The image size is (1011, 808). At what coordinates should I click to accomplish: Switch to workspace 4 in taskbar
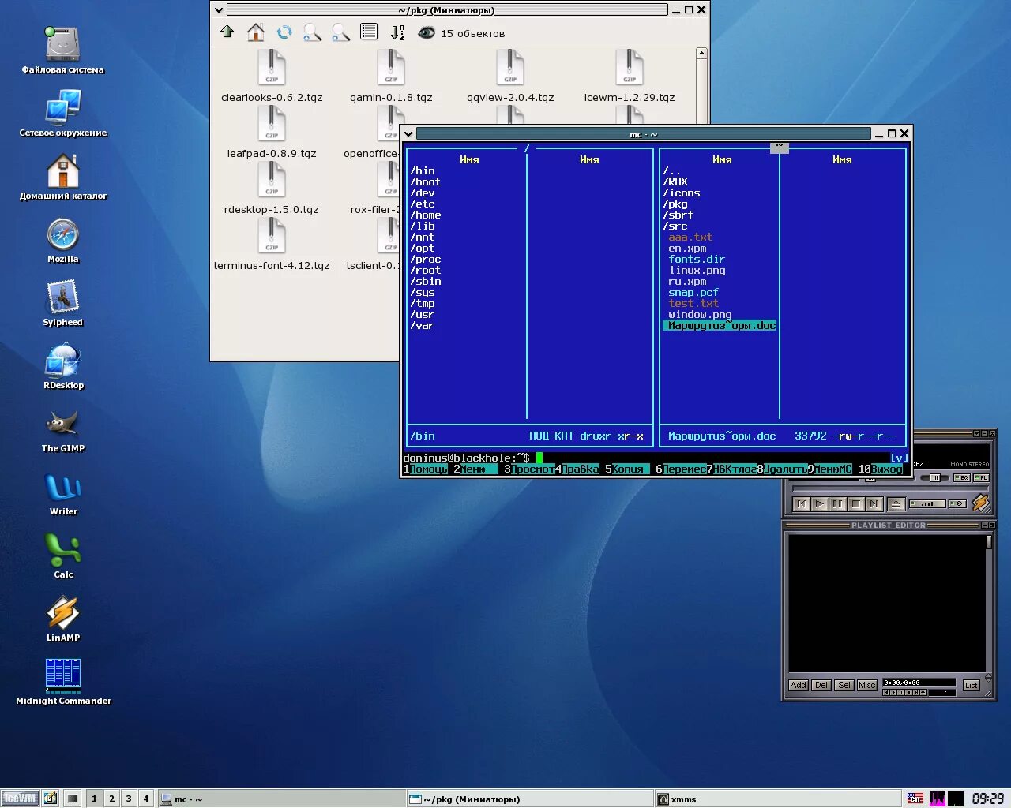(x=146, y=799)
